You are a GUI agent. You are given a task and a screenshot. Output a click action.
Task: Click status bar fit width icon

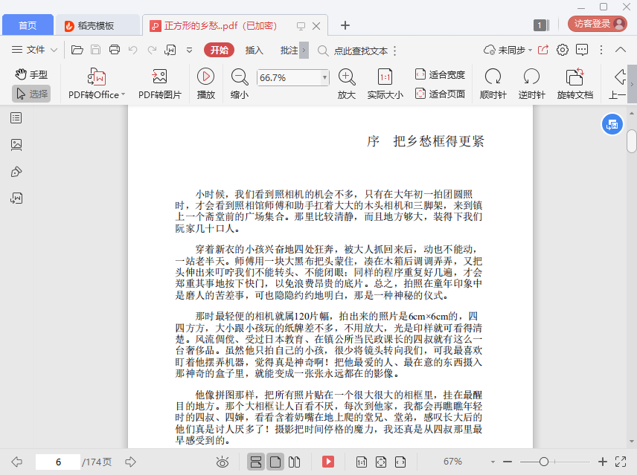(400, 462)
